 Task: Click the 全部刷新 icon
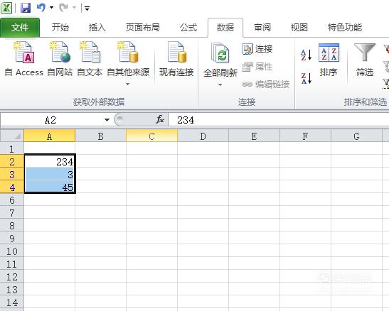220,53
